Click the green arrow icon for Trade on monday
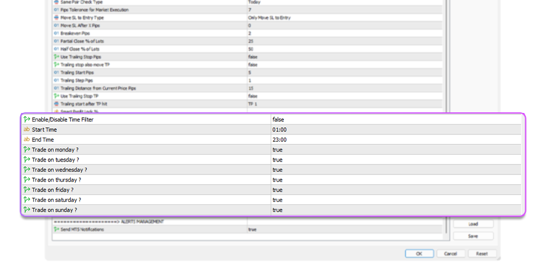Image resolution: width=548 pixels, height=264 pixels. click(26, 150)
